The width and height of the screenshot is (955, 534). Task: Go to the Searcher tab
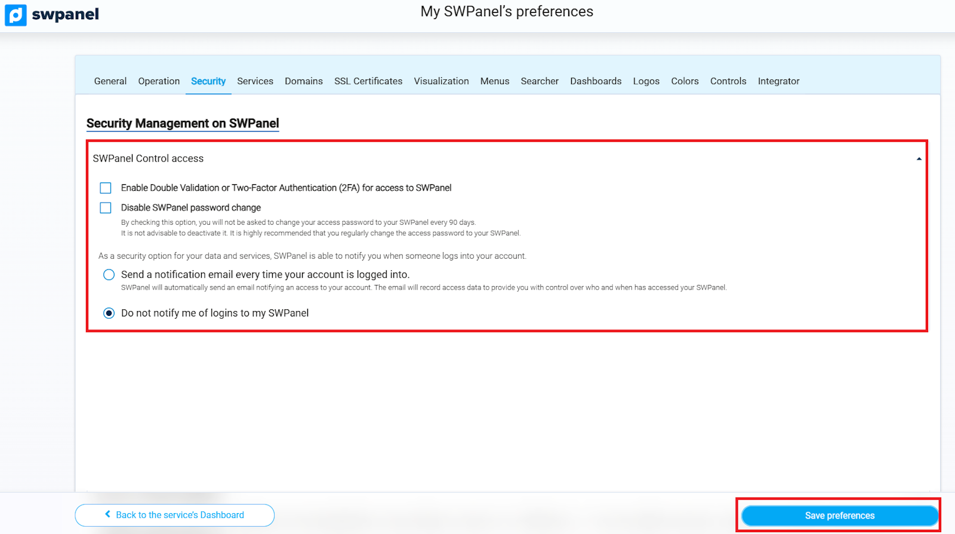tap(540, 81)
